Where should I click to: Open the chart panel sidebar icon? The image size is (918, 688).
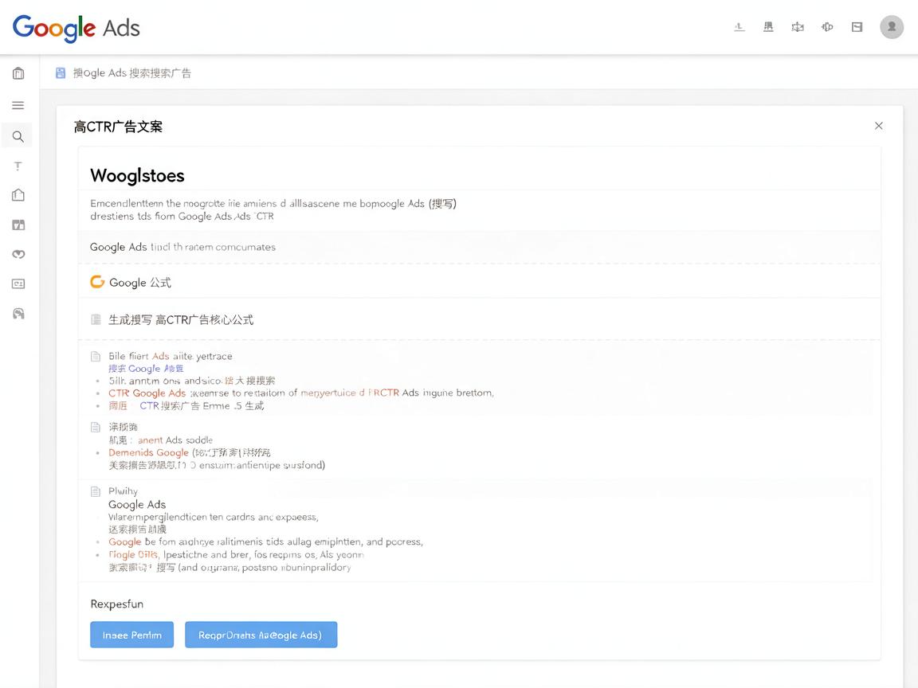point(18,225)
